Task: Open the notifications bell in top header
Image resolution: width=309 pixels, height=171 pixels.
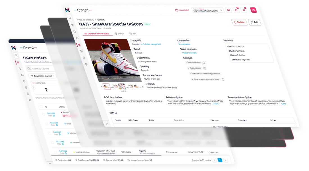Action: click(x=236, y=10)
